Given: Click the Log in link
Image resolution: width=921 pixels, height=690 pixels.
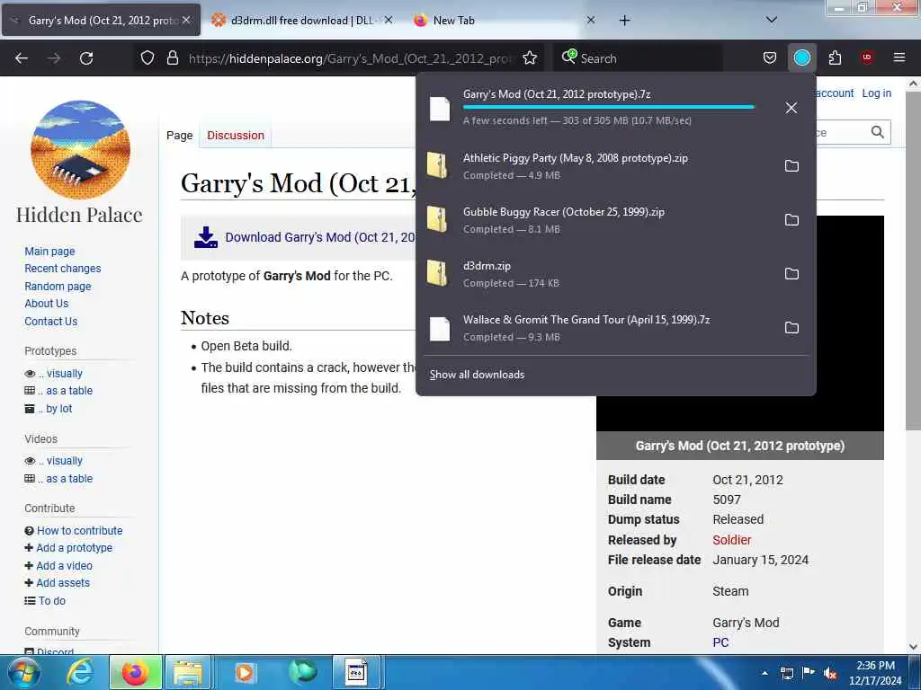Looking at the screenshot, I should pos(876,93).
